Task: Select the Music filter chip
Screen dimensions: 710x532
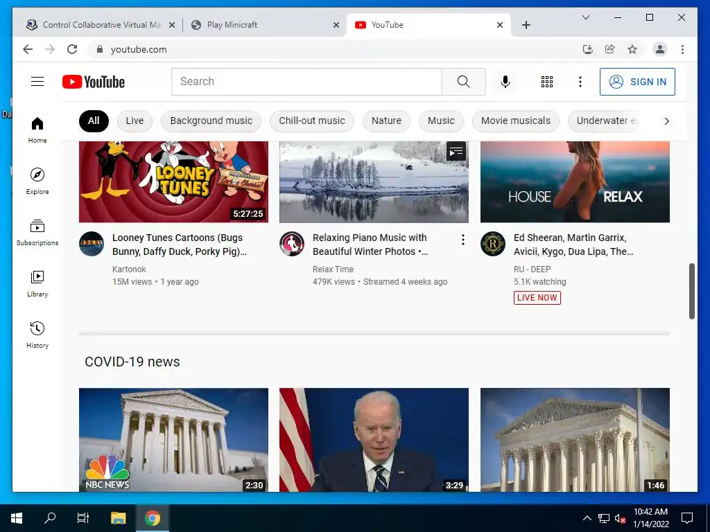Action: [441, 121]
